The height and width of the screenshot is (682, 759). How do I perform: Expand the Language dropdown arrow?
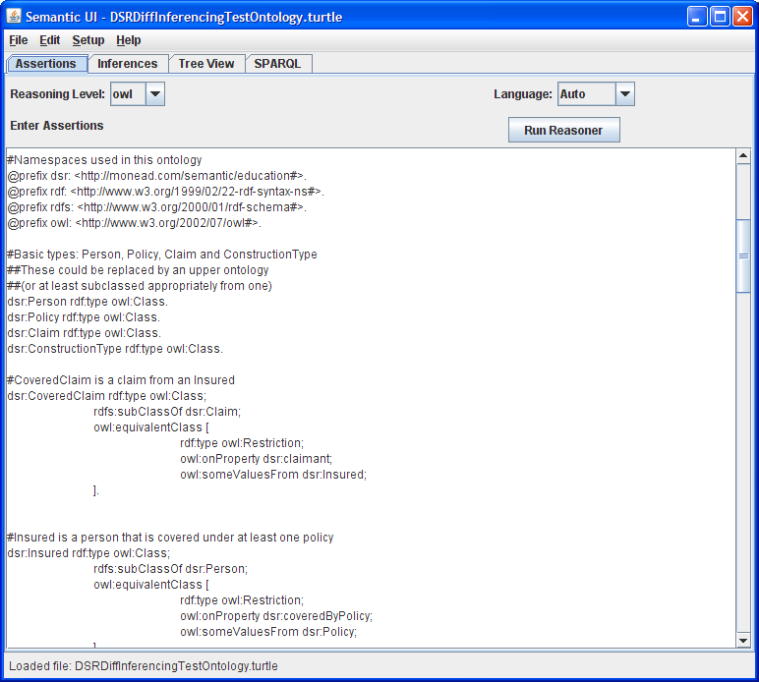(x=625, y=93)
